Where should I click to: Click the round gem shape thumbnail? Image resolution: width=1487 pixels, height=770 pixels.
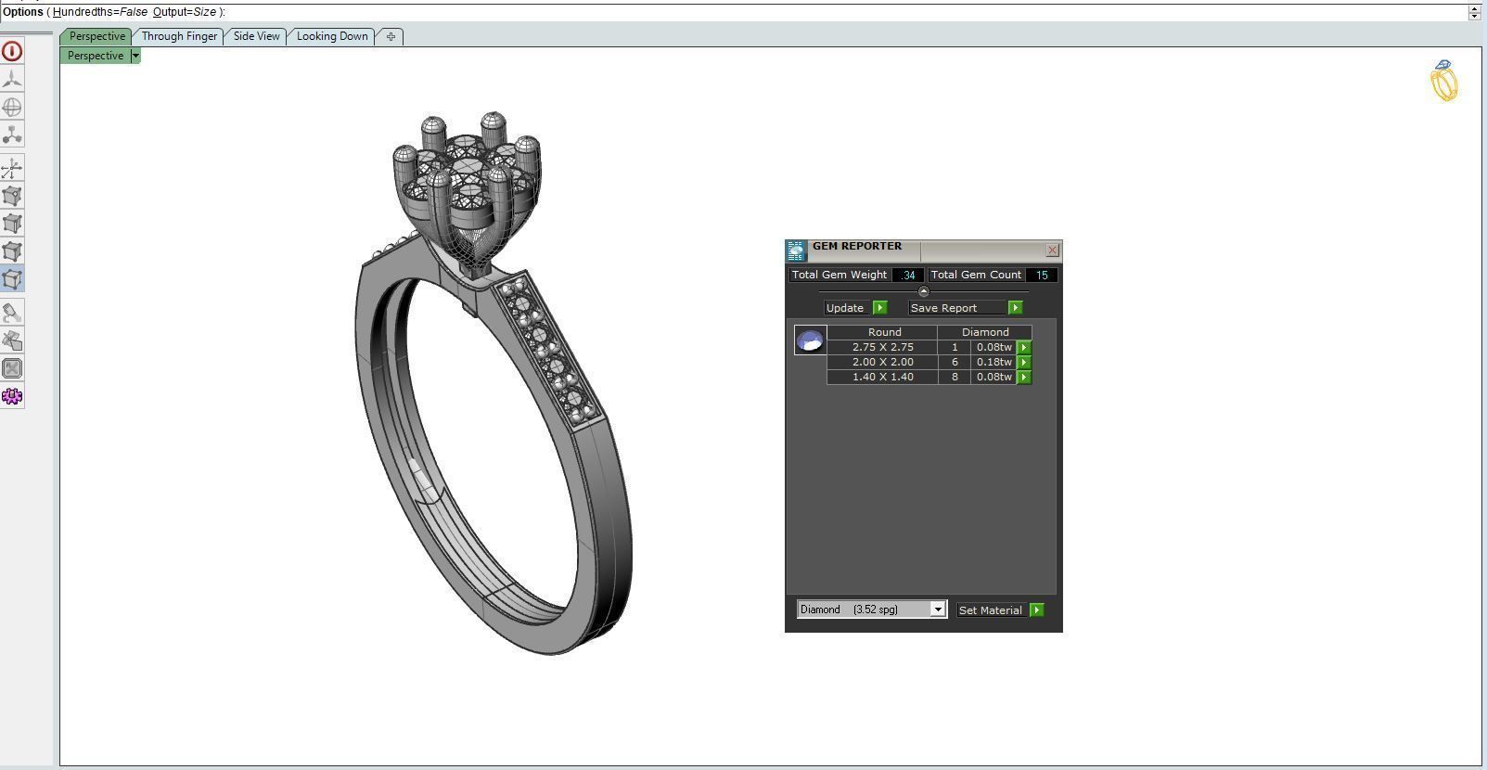[810, 340]
